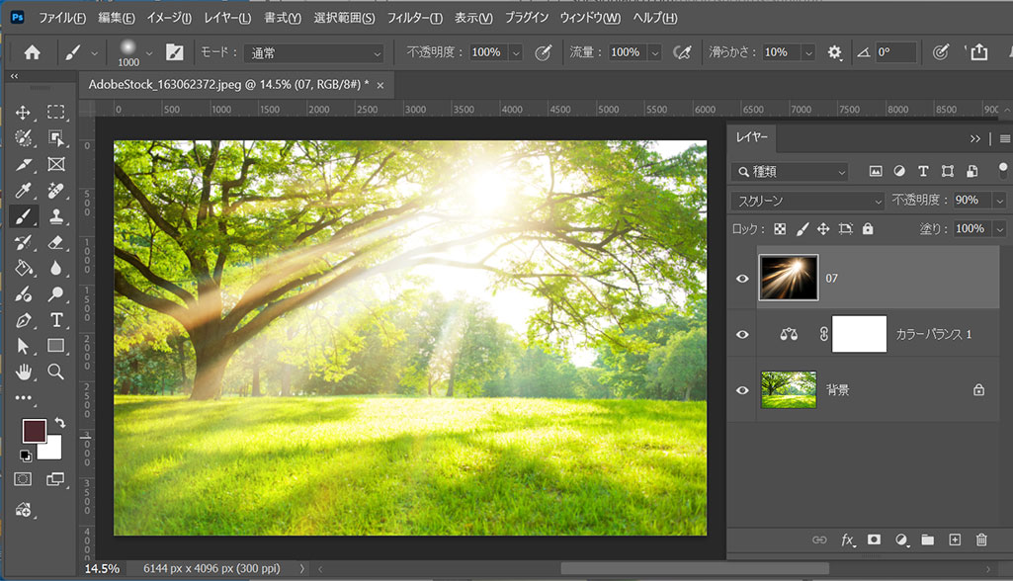Image resolution: width=1013 pixels, height=581 pixels.
Task: Select the Text (T) tool
Action: [x=56, y=319]
